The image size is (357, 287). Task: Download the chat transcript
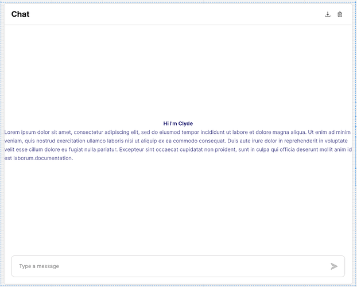[328, 14]
